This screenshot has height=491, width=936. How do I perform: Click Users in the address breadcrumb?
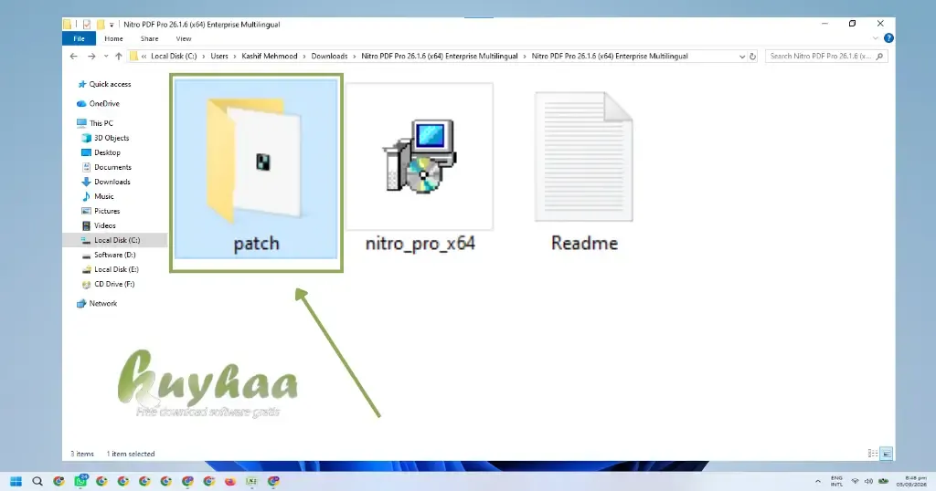219,56
